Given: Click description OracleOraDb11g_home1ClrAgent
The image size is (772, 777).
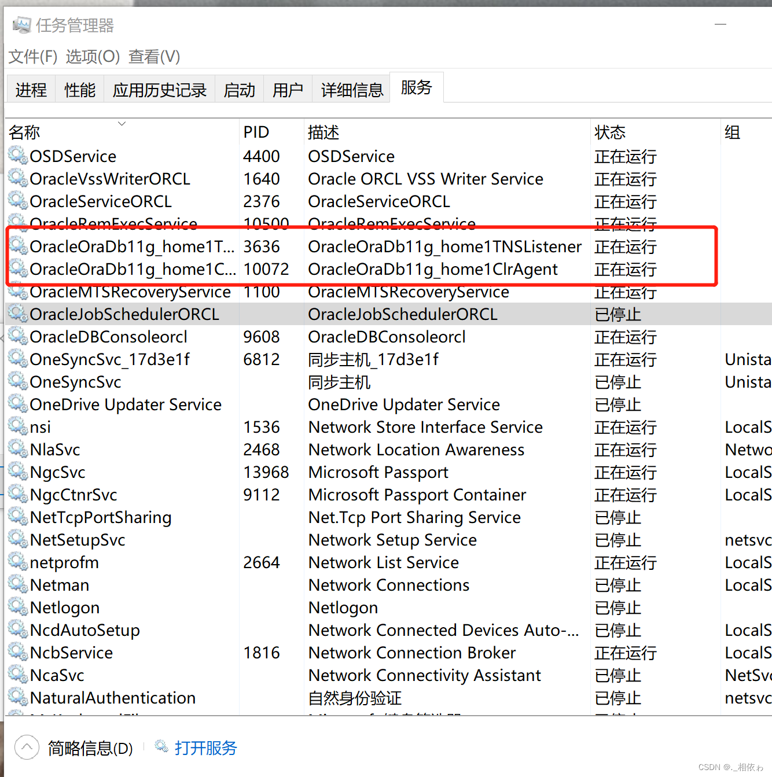Looking at the screenshot, I should [433, 269].
